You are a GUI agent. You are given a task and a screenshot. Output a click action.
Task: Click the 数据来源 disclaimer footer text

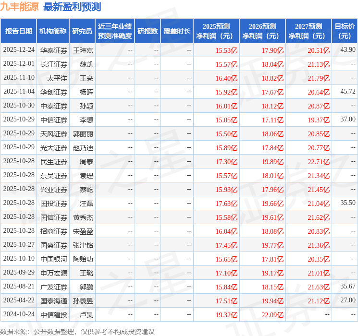tap(77, 331)
